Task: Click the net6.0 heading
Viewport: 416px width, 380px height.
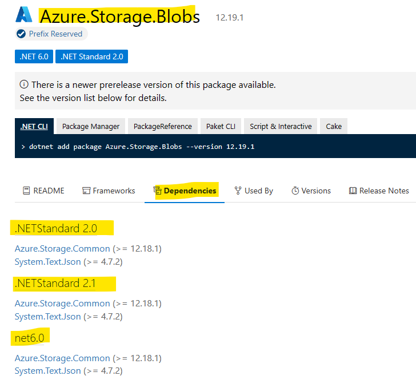Action: click(x=30, y=338)
